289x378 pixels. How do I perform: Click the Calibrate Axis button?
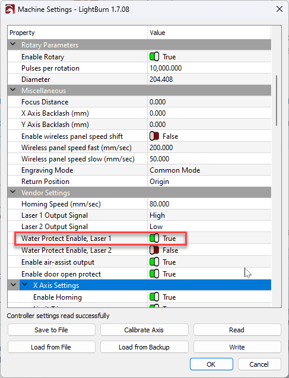tap(144, 330)
